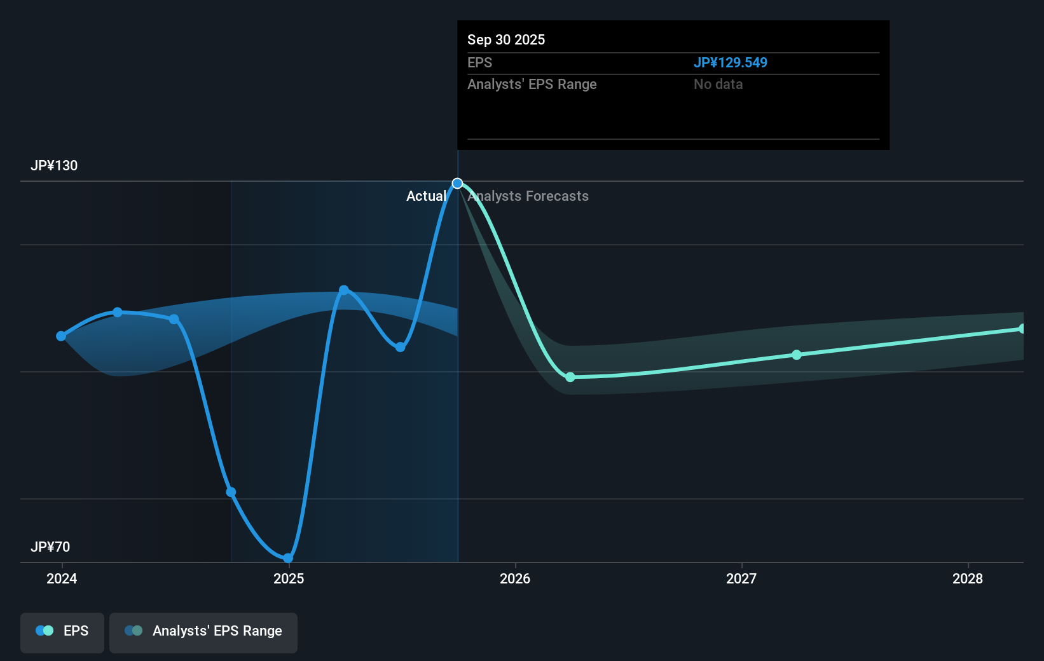Click the JP¥129.549 EPS value in tooltip
1044x661 pixels.
731,63
